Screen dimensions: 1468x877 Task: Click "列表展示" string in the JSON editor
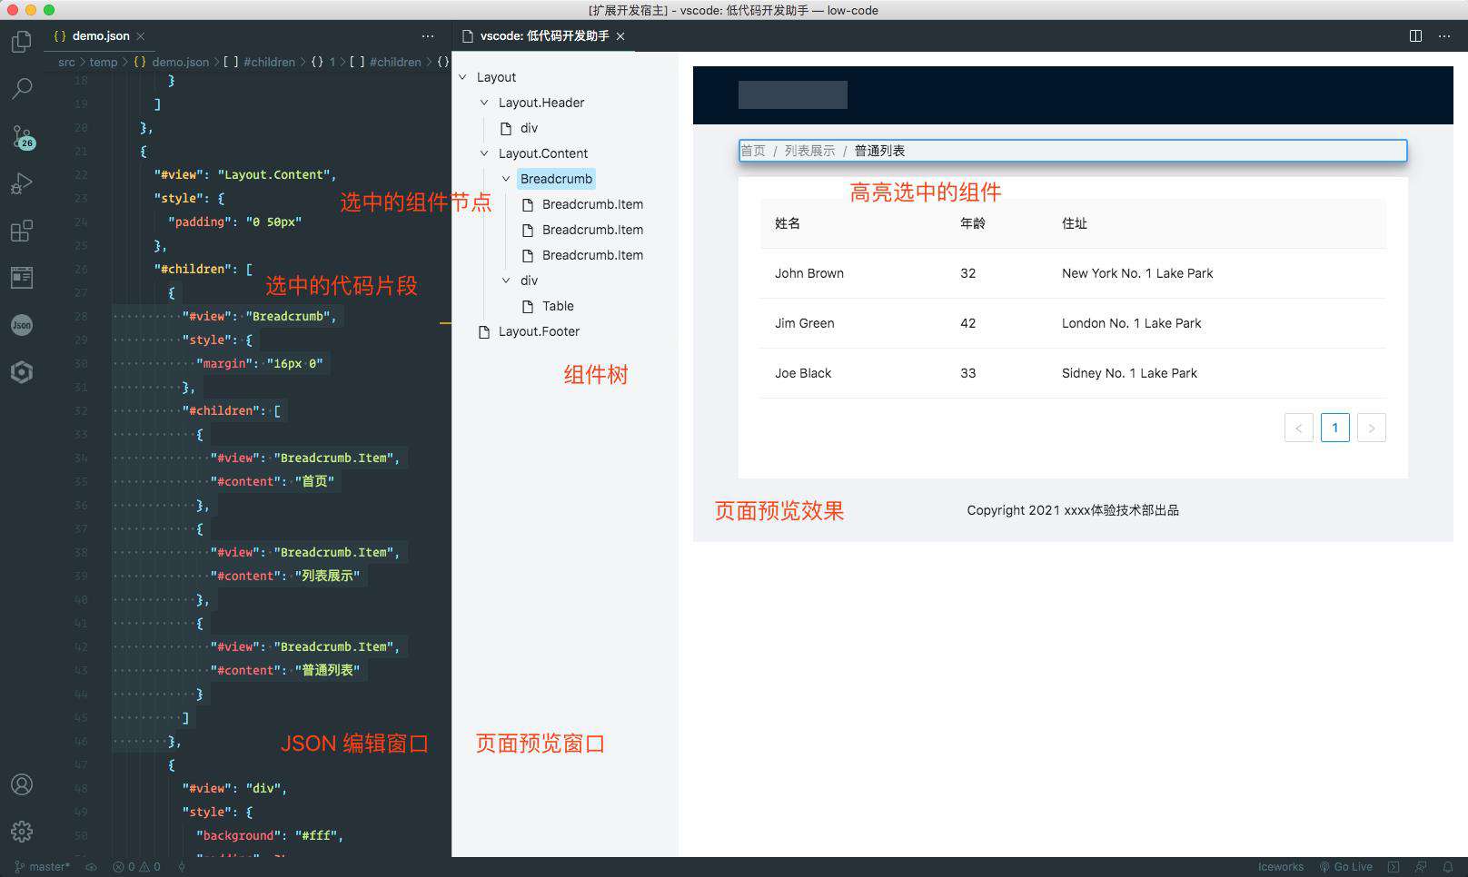(327, 576)
